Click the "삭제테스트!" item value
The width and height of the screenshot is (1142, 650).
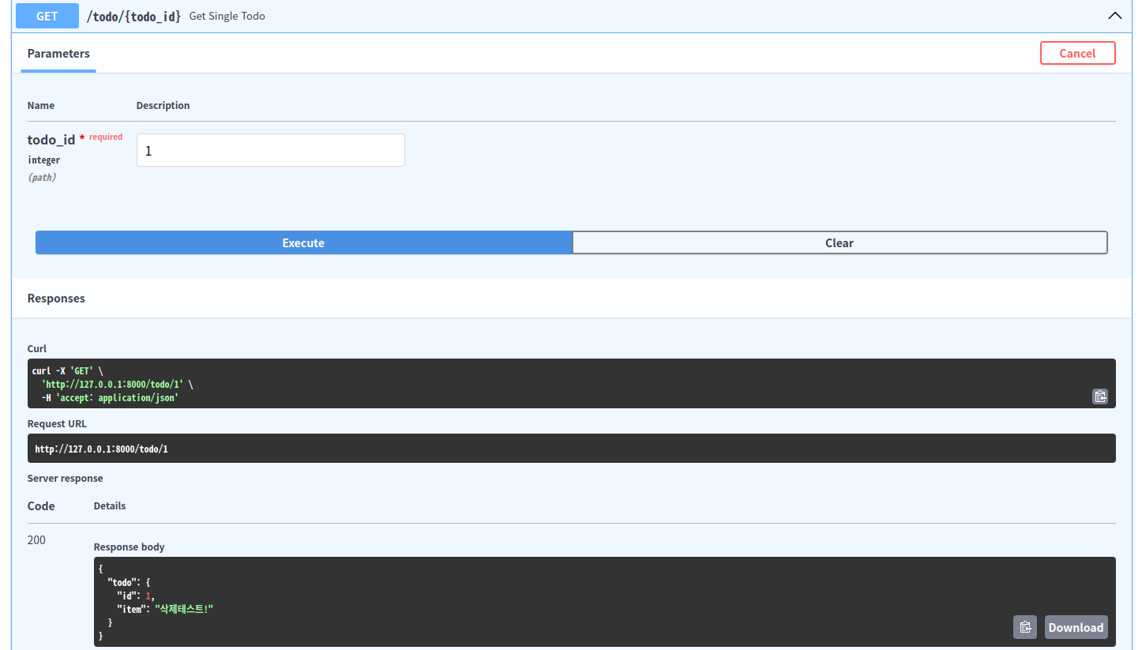pos(184,608)
